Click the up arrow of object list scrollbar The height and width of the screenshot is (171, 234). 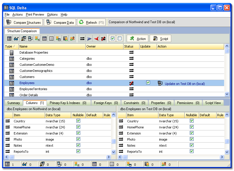pos(227,46)
